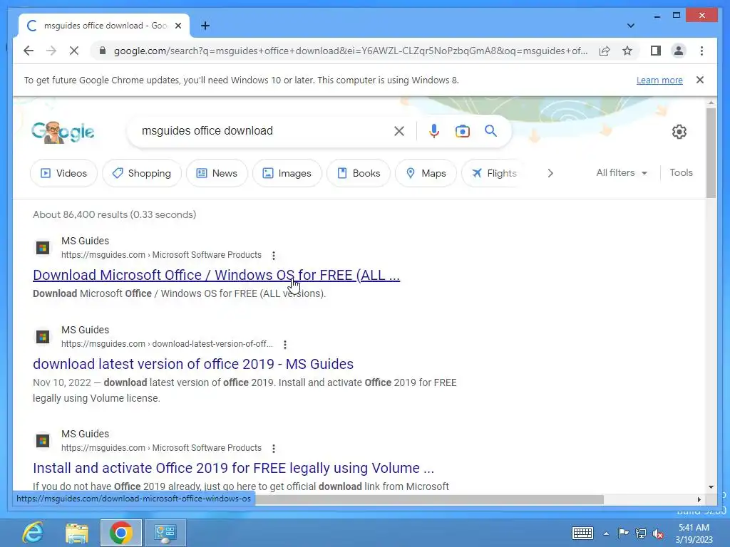
Task: Share this page from address bar
Action: tap(605, 51)
